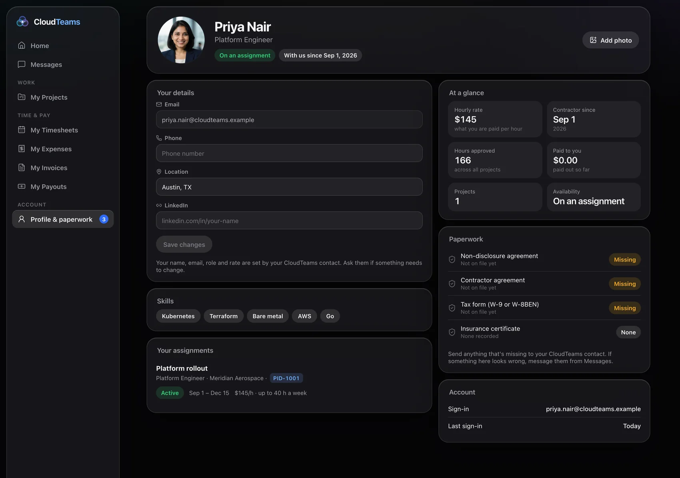Screen dimensions: 680x478
Task: Click the envelope icon beside Email label
Action: pos(159,104)
